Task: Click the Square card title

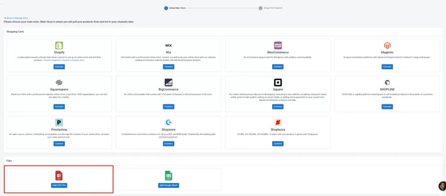Action: click(x=278, y=90)
